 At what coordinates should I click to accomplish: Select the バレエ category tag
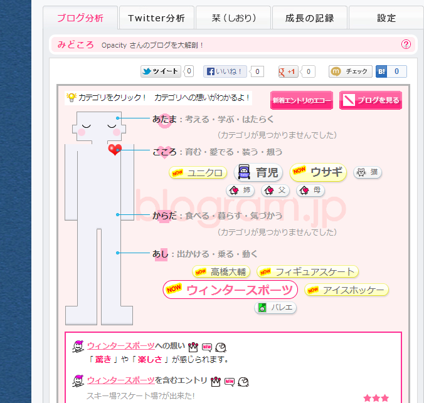275,308
